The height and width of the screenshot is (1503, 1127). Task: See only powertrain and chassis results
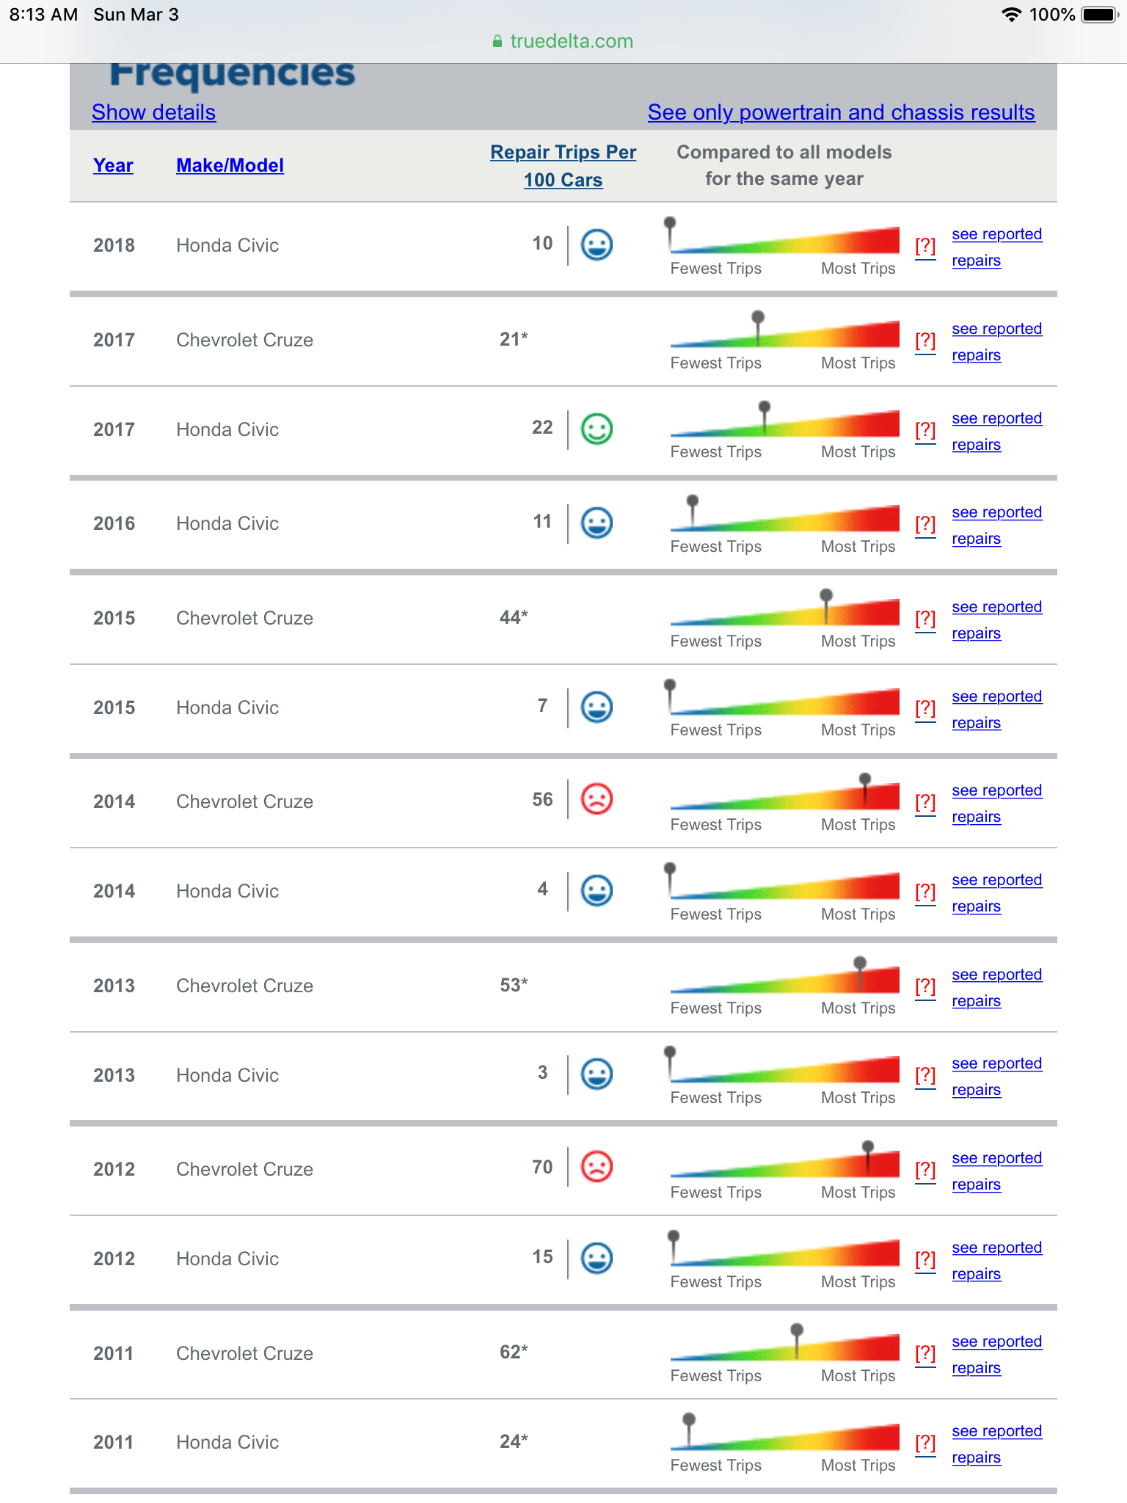coord(841,112)
